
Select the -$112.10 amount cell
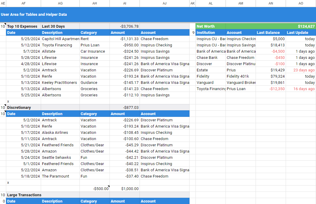pos(125,95)
